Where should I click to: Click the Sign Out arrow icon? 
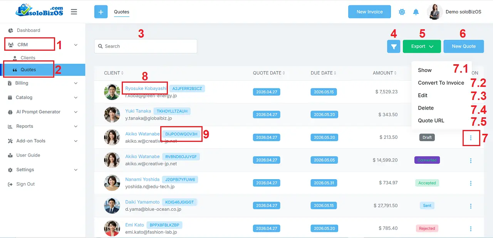click(x=10, y=184)
